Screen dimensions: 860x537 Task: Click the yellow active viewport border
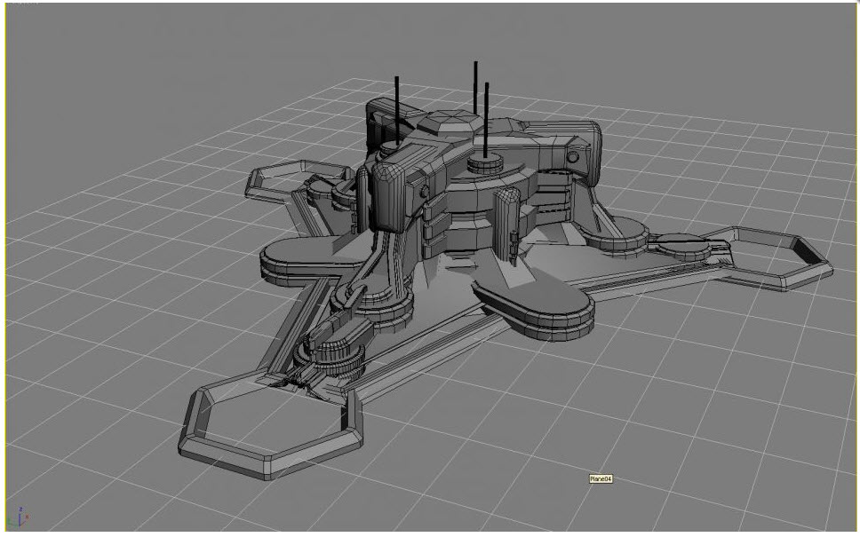click(5, 266)
